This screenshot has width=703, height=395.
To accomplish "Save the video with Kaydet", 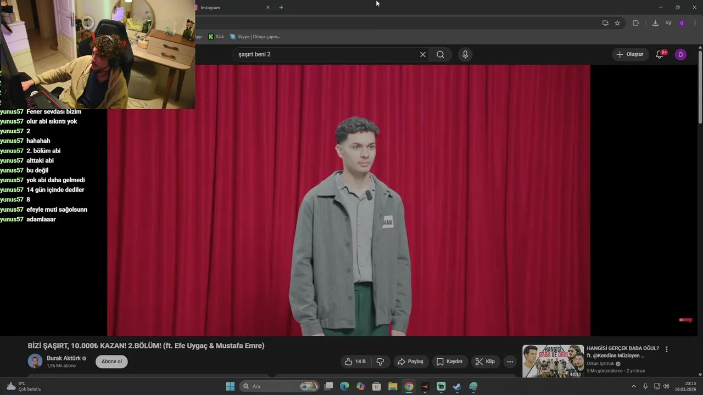I will 449,362.
